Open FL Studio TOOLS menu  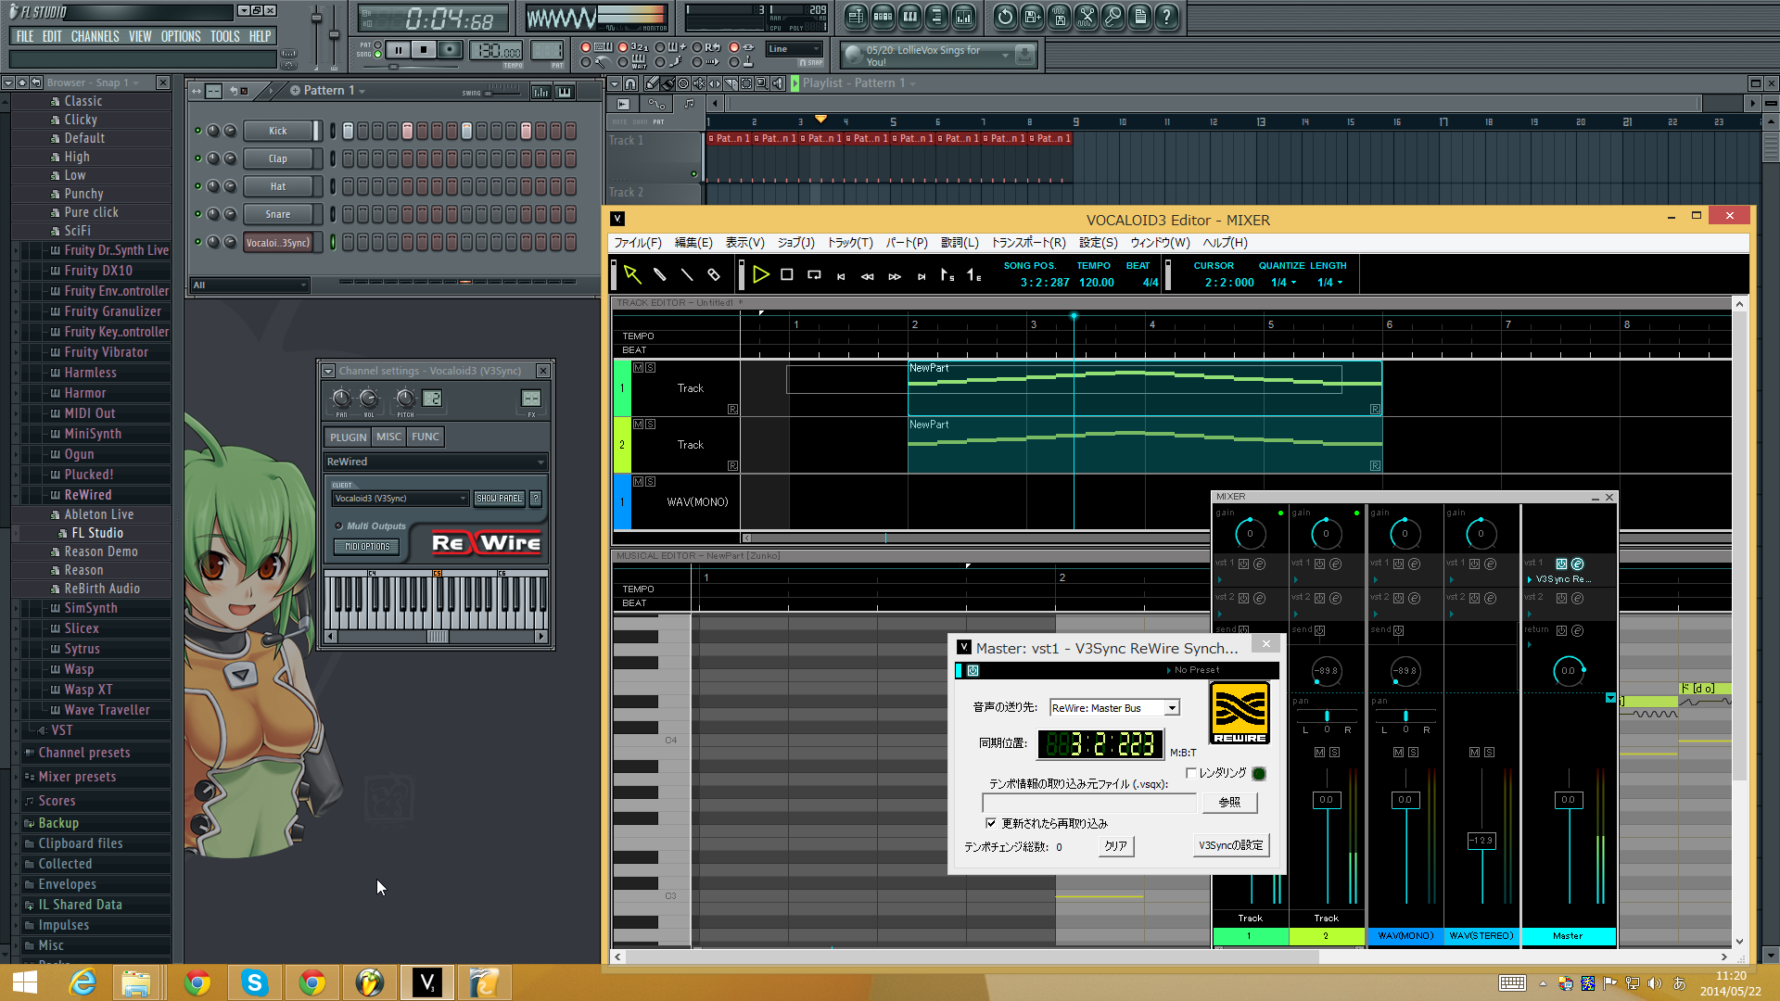point(224,36)
